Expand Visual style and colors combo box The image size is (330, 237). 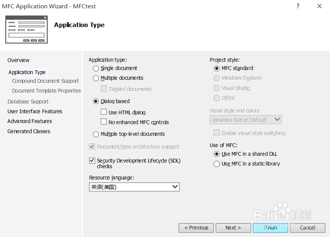click(x=245, y=120)
